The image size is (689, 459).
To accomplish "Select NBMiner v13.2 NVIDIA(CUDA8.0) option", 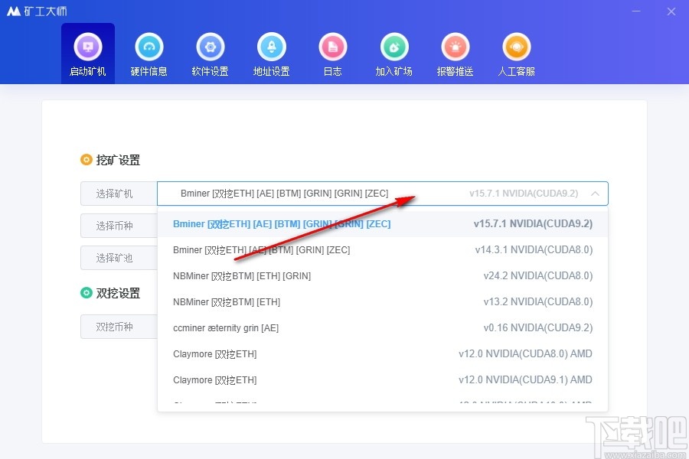I will click(382, 301).
